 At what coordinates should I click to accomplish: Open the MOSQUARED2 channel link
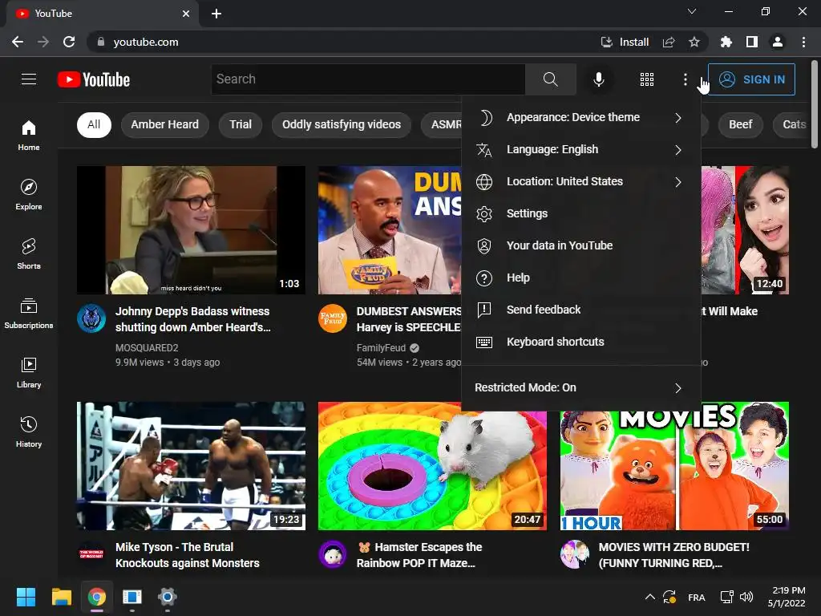147,348
